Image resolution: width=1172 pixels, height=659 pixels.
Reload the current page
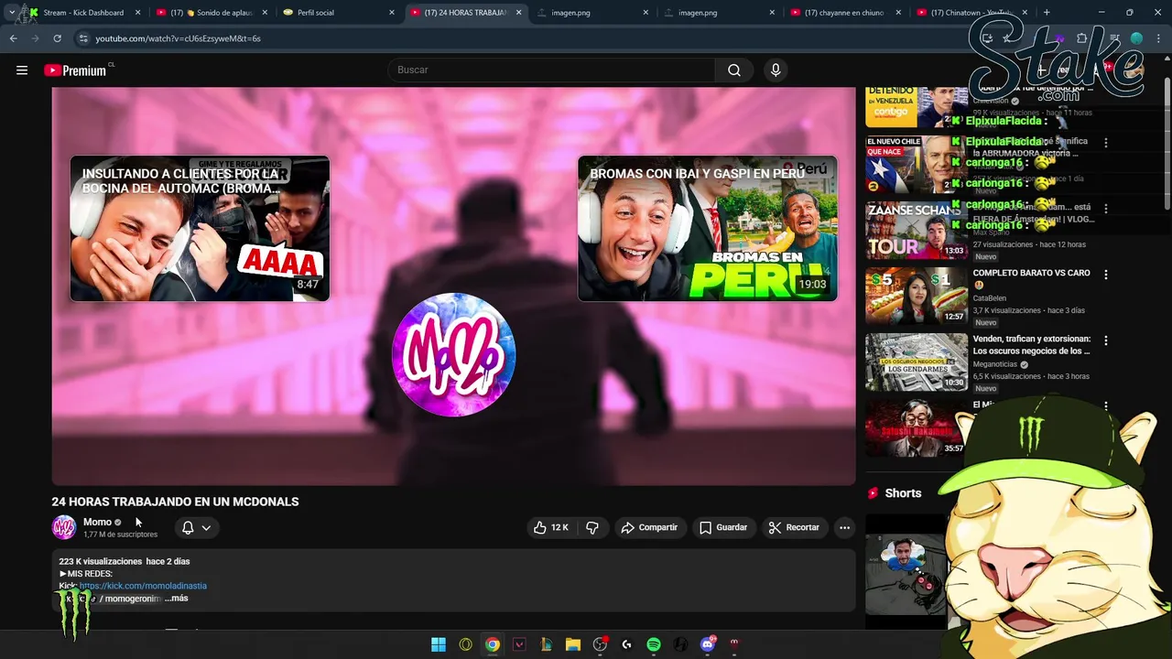tap(57, 38)
